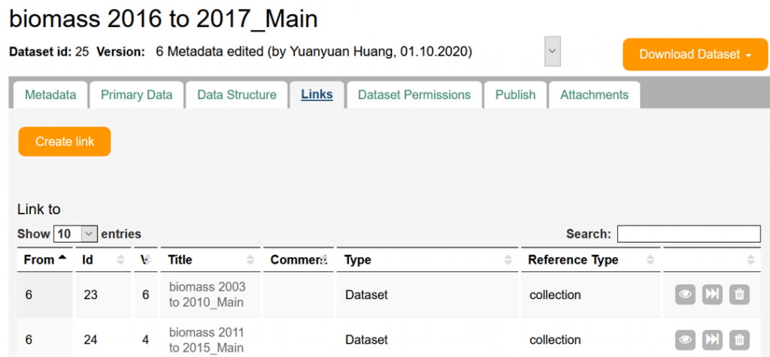Click the page title biomass 2016 to 2017_Main
This screenshot has height=357, width=770.
tap(163, 19)
